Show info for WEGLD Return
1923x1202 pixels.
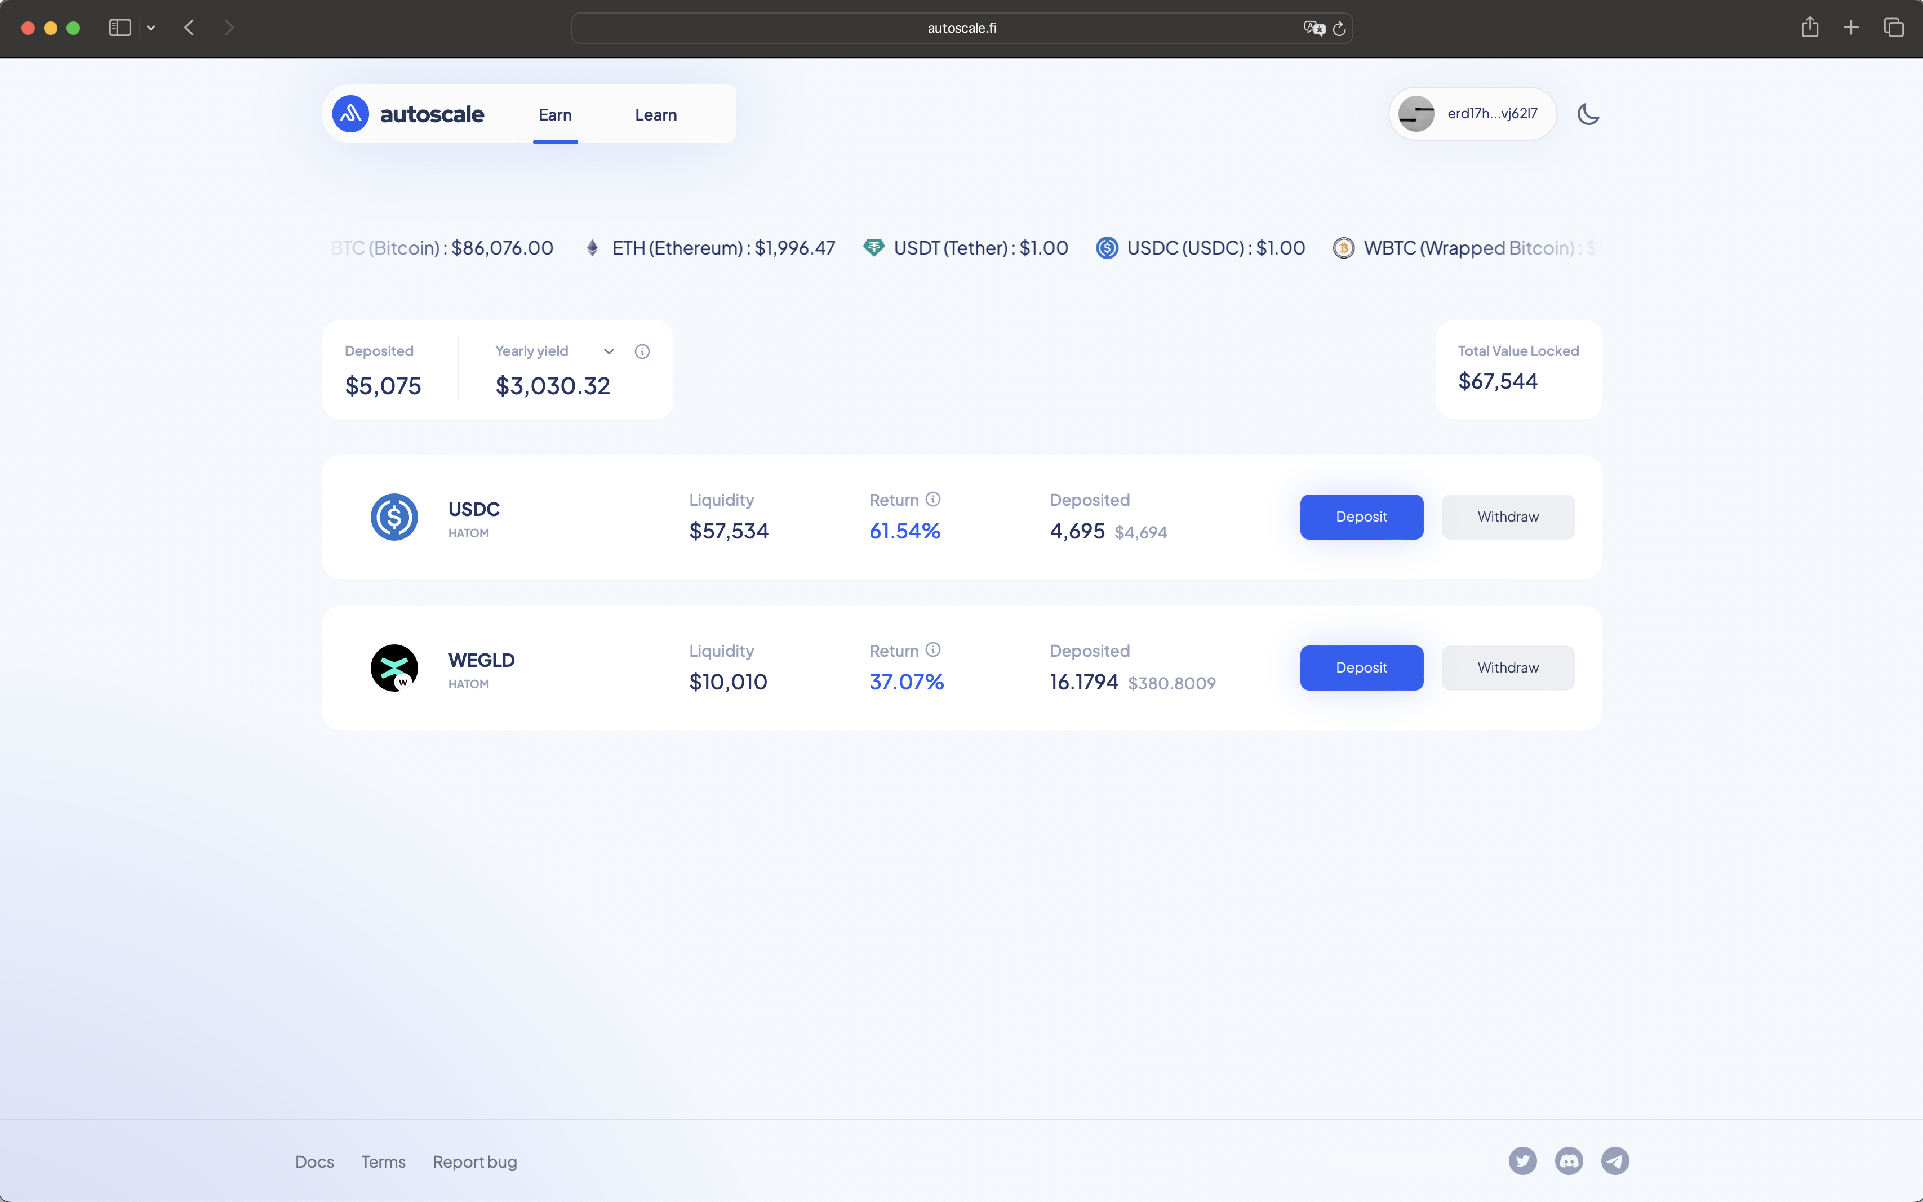click(x=933, y=651)
